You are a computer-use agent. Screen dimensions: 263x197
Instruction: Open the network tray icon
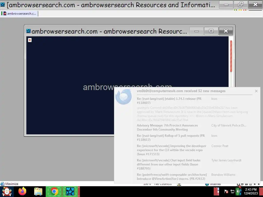click(232, 191)
